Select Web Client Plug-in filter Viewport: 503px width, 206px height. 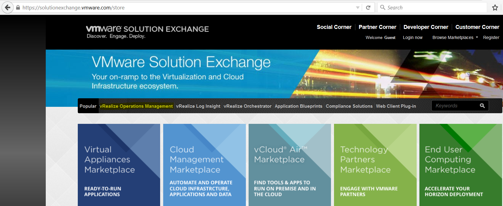(x=396, y=106)
